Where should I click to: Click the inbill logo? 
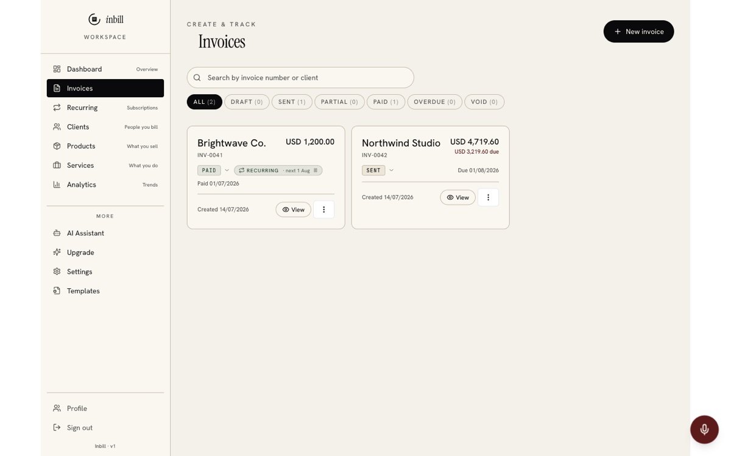coord(105,19)
